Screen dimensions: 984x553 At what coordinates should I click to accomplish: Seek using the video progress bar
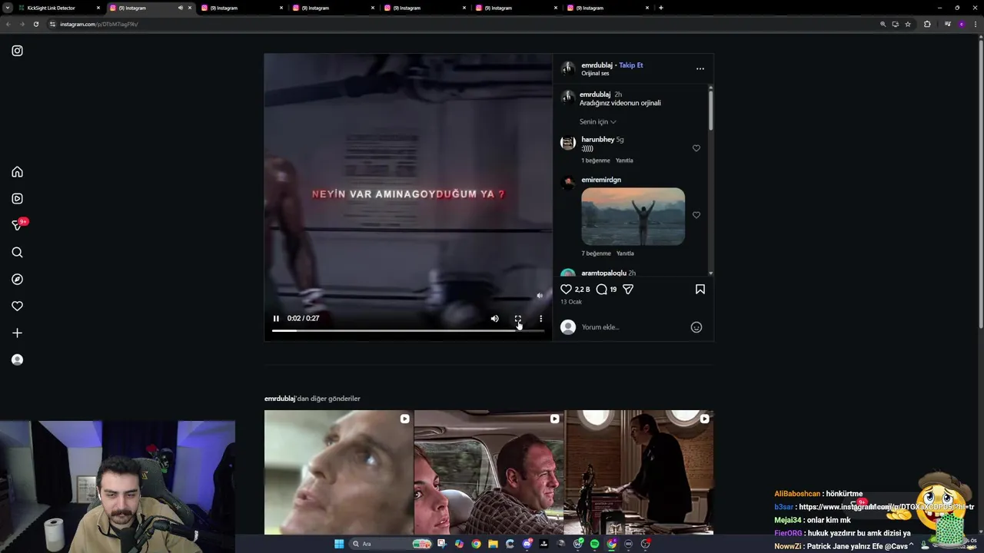pos(407,330)
